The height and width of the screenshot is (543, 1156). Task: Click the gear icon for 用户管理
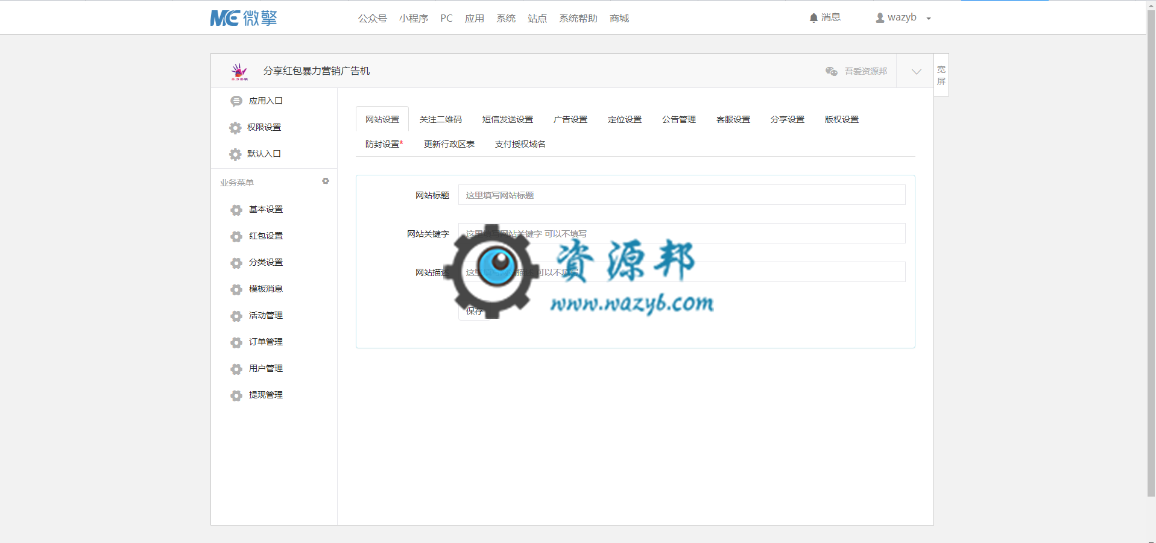tap(236, 369)
